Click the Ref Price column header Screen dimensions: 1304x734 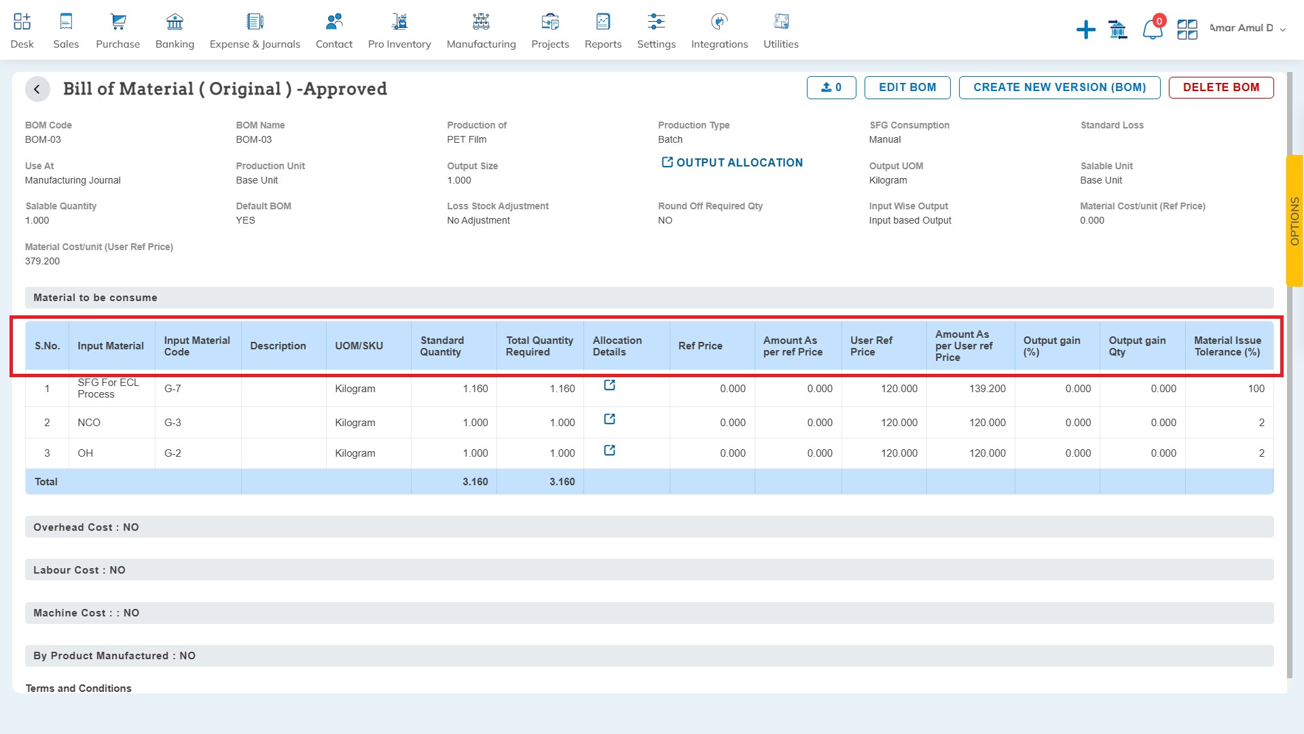click(712, 346)
